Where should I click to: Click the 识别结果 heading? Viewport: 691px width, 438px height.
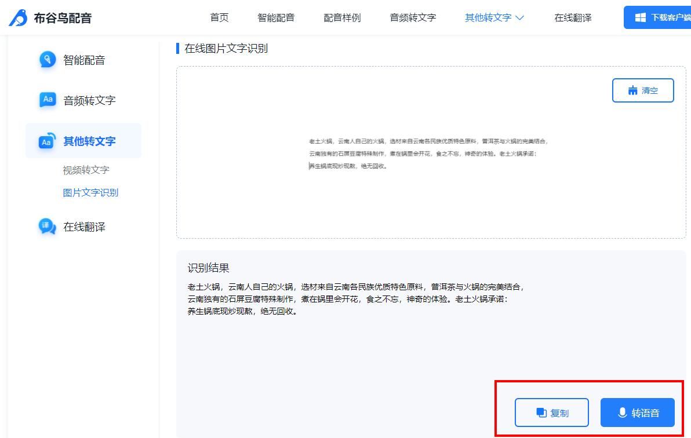click(209, 268)
